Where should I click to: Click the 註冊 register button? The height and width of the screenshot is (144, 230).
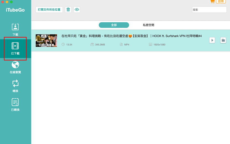(221, 2)
